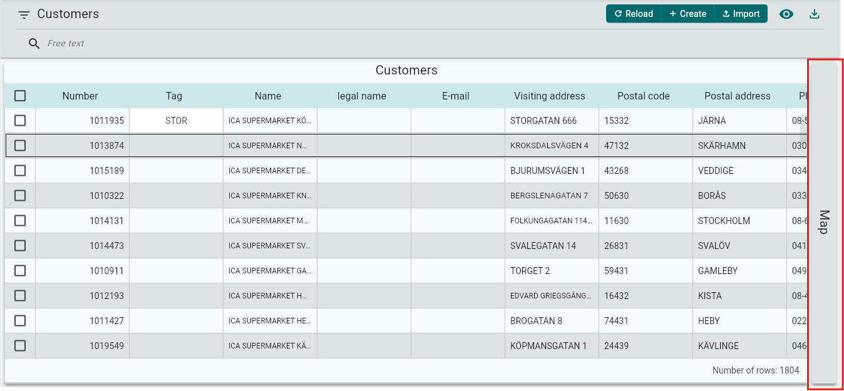This screenshot has height=391, width=844.
Task: Check the row for customer 1014131
Action: [20, 220]
